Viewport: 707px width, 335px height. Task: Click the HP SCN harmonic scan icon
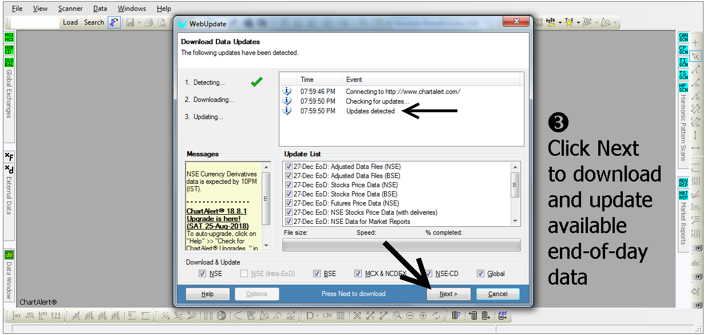(x=684, y=88)
